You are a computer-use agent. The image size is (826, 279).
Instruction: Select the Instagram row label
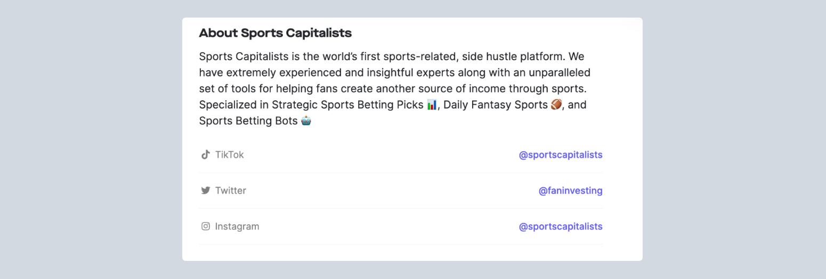[x=237, y=226]
